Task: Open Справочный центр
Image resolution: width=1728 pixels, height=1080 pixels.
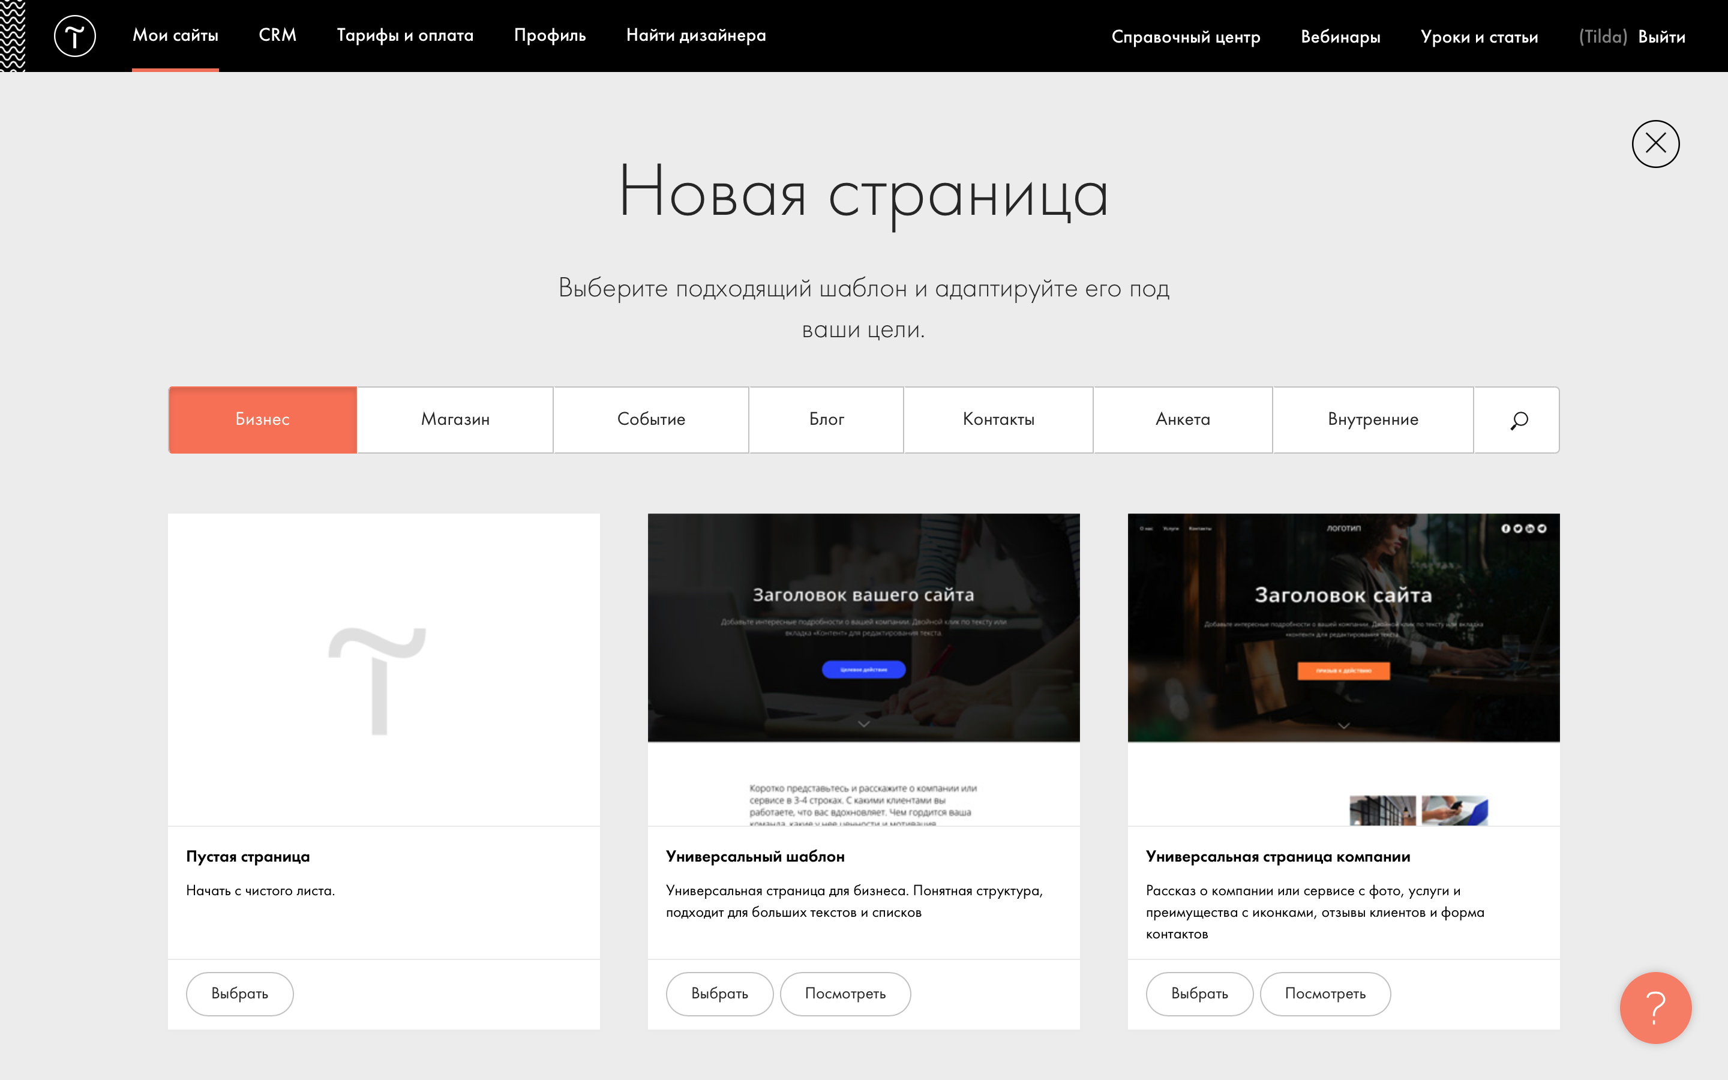Action: coord(1186,37)
